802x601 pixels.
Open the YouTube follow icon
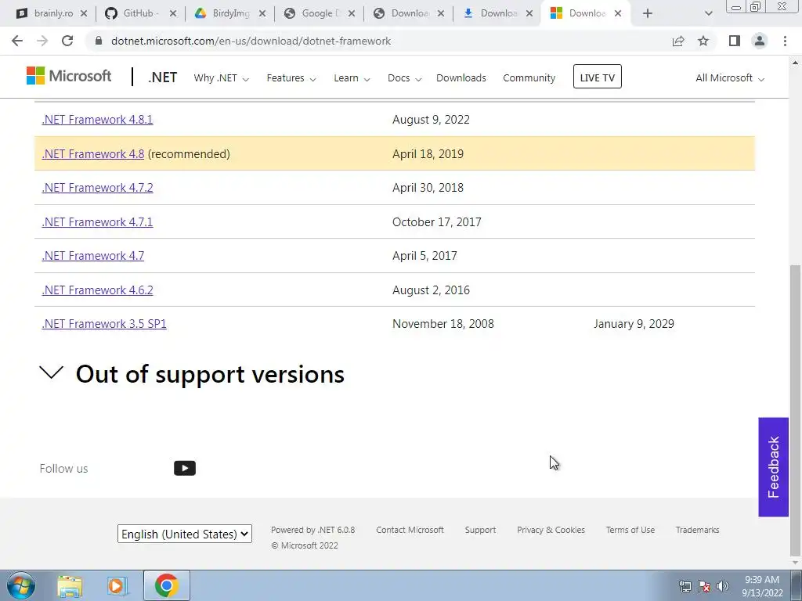click(185, 468)
